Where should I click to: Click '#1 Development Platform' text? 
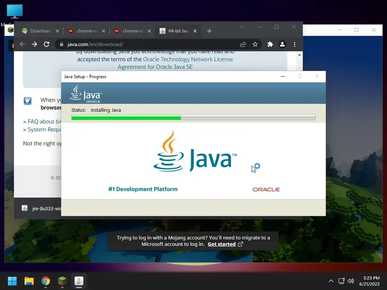point(143,189)
